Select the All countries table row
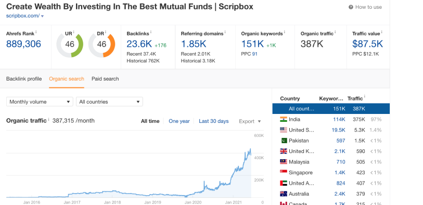423x205 pixels. pyautogui.click(x=331, y=109)
